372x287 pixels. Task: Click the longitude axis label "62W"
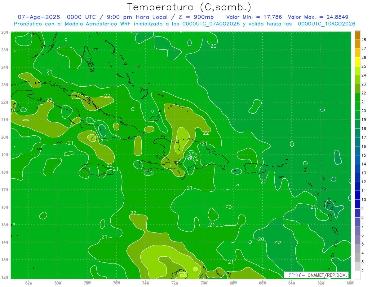point(321,283)
